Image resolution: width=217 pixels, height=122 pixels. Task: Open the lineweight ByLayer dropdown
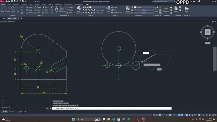pyautogui.click(x=144, y=10)
